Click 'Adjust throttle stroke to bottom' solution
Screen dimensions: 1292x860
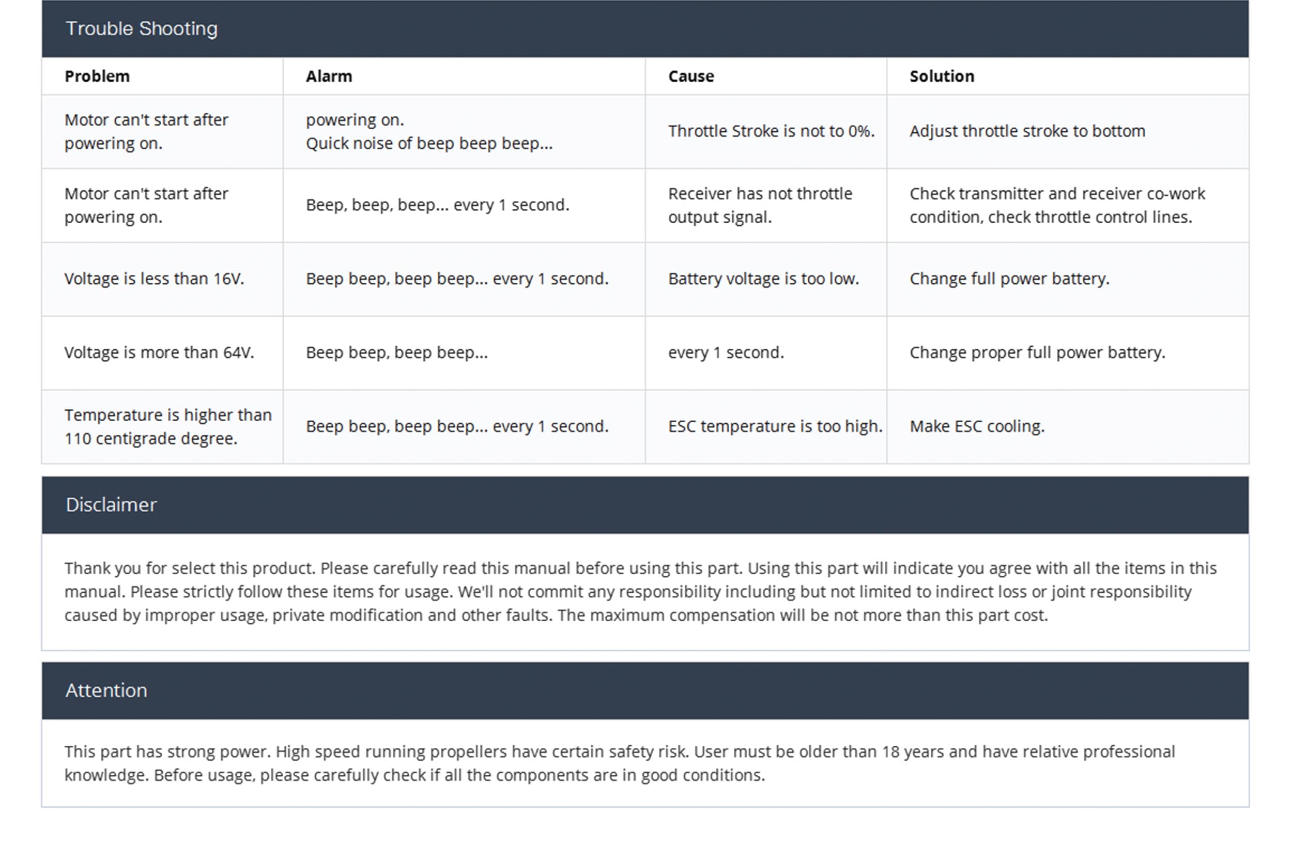(1027, 131)
